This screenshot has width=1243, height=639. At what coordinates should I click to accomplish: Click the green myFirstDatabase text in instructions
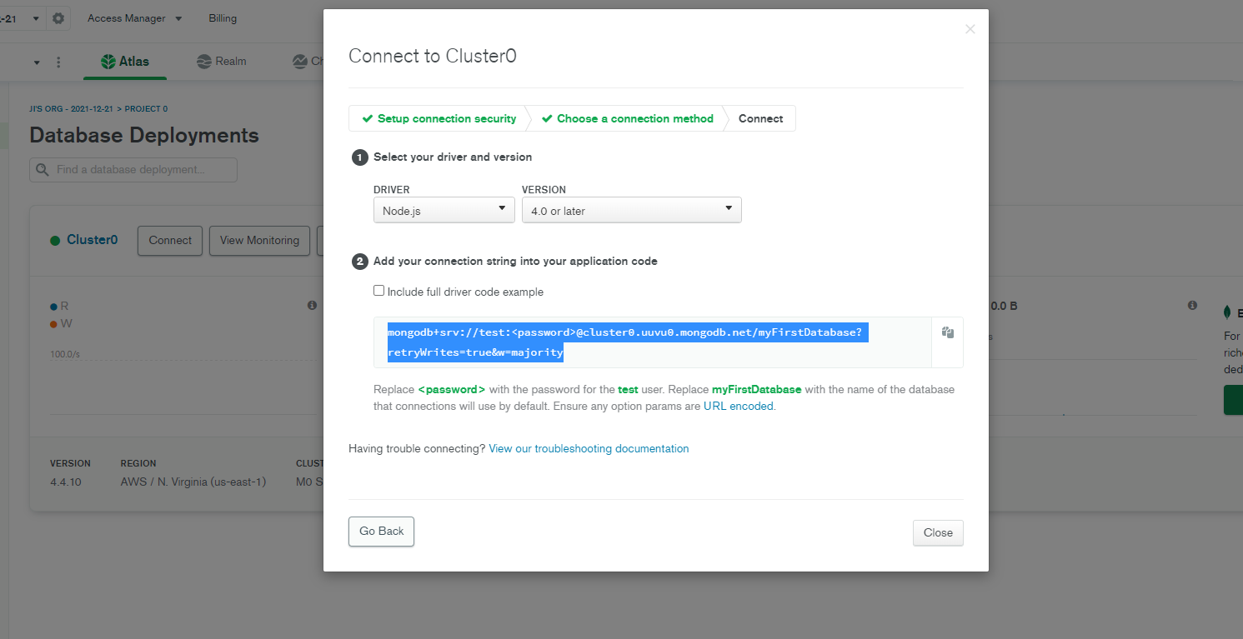(x=756, y=389)
